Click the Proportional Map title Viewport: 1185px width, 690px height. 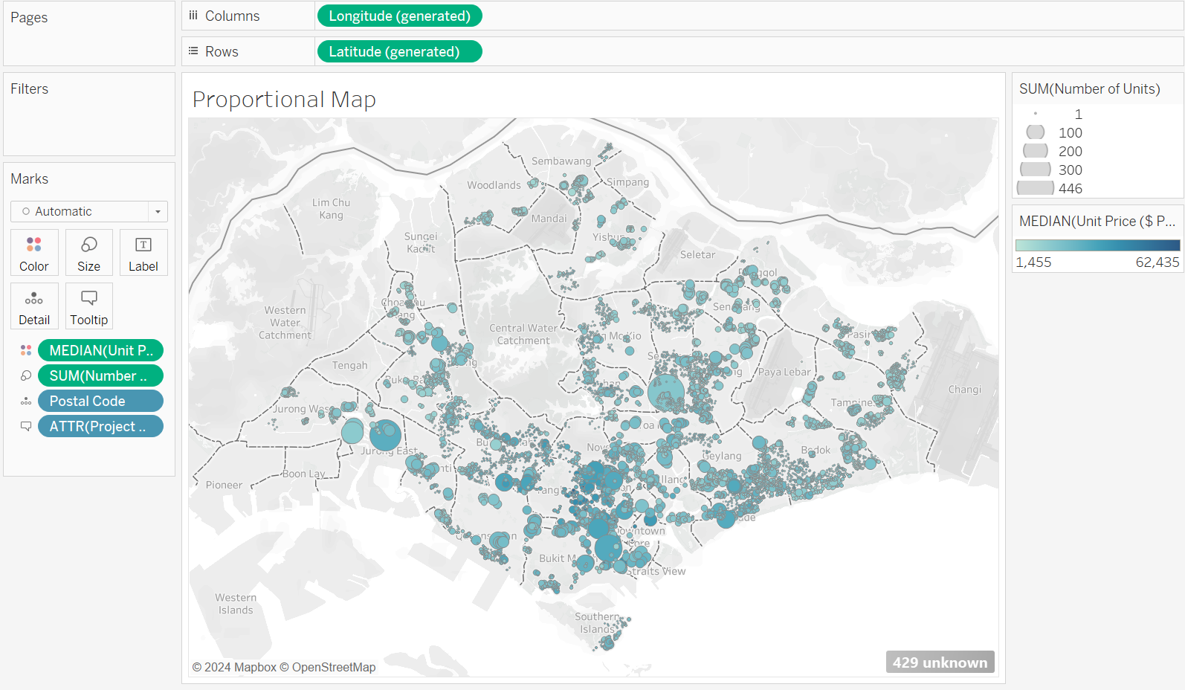click(284, 99)
